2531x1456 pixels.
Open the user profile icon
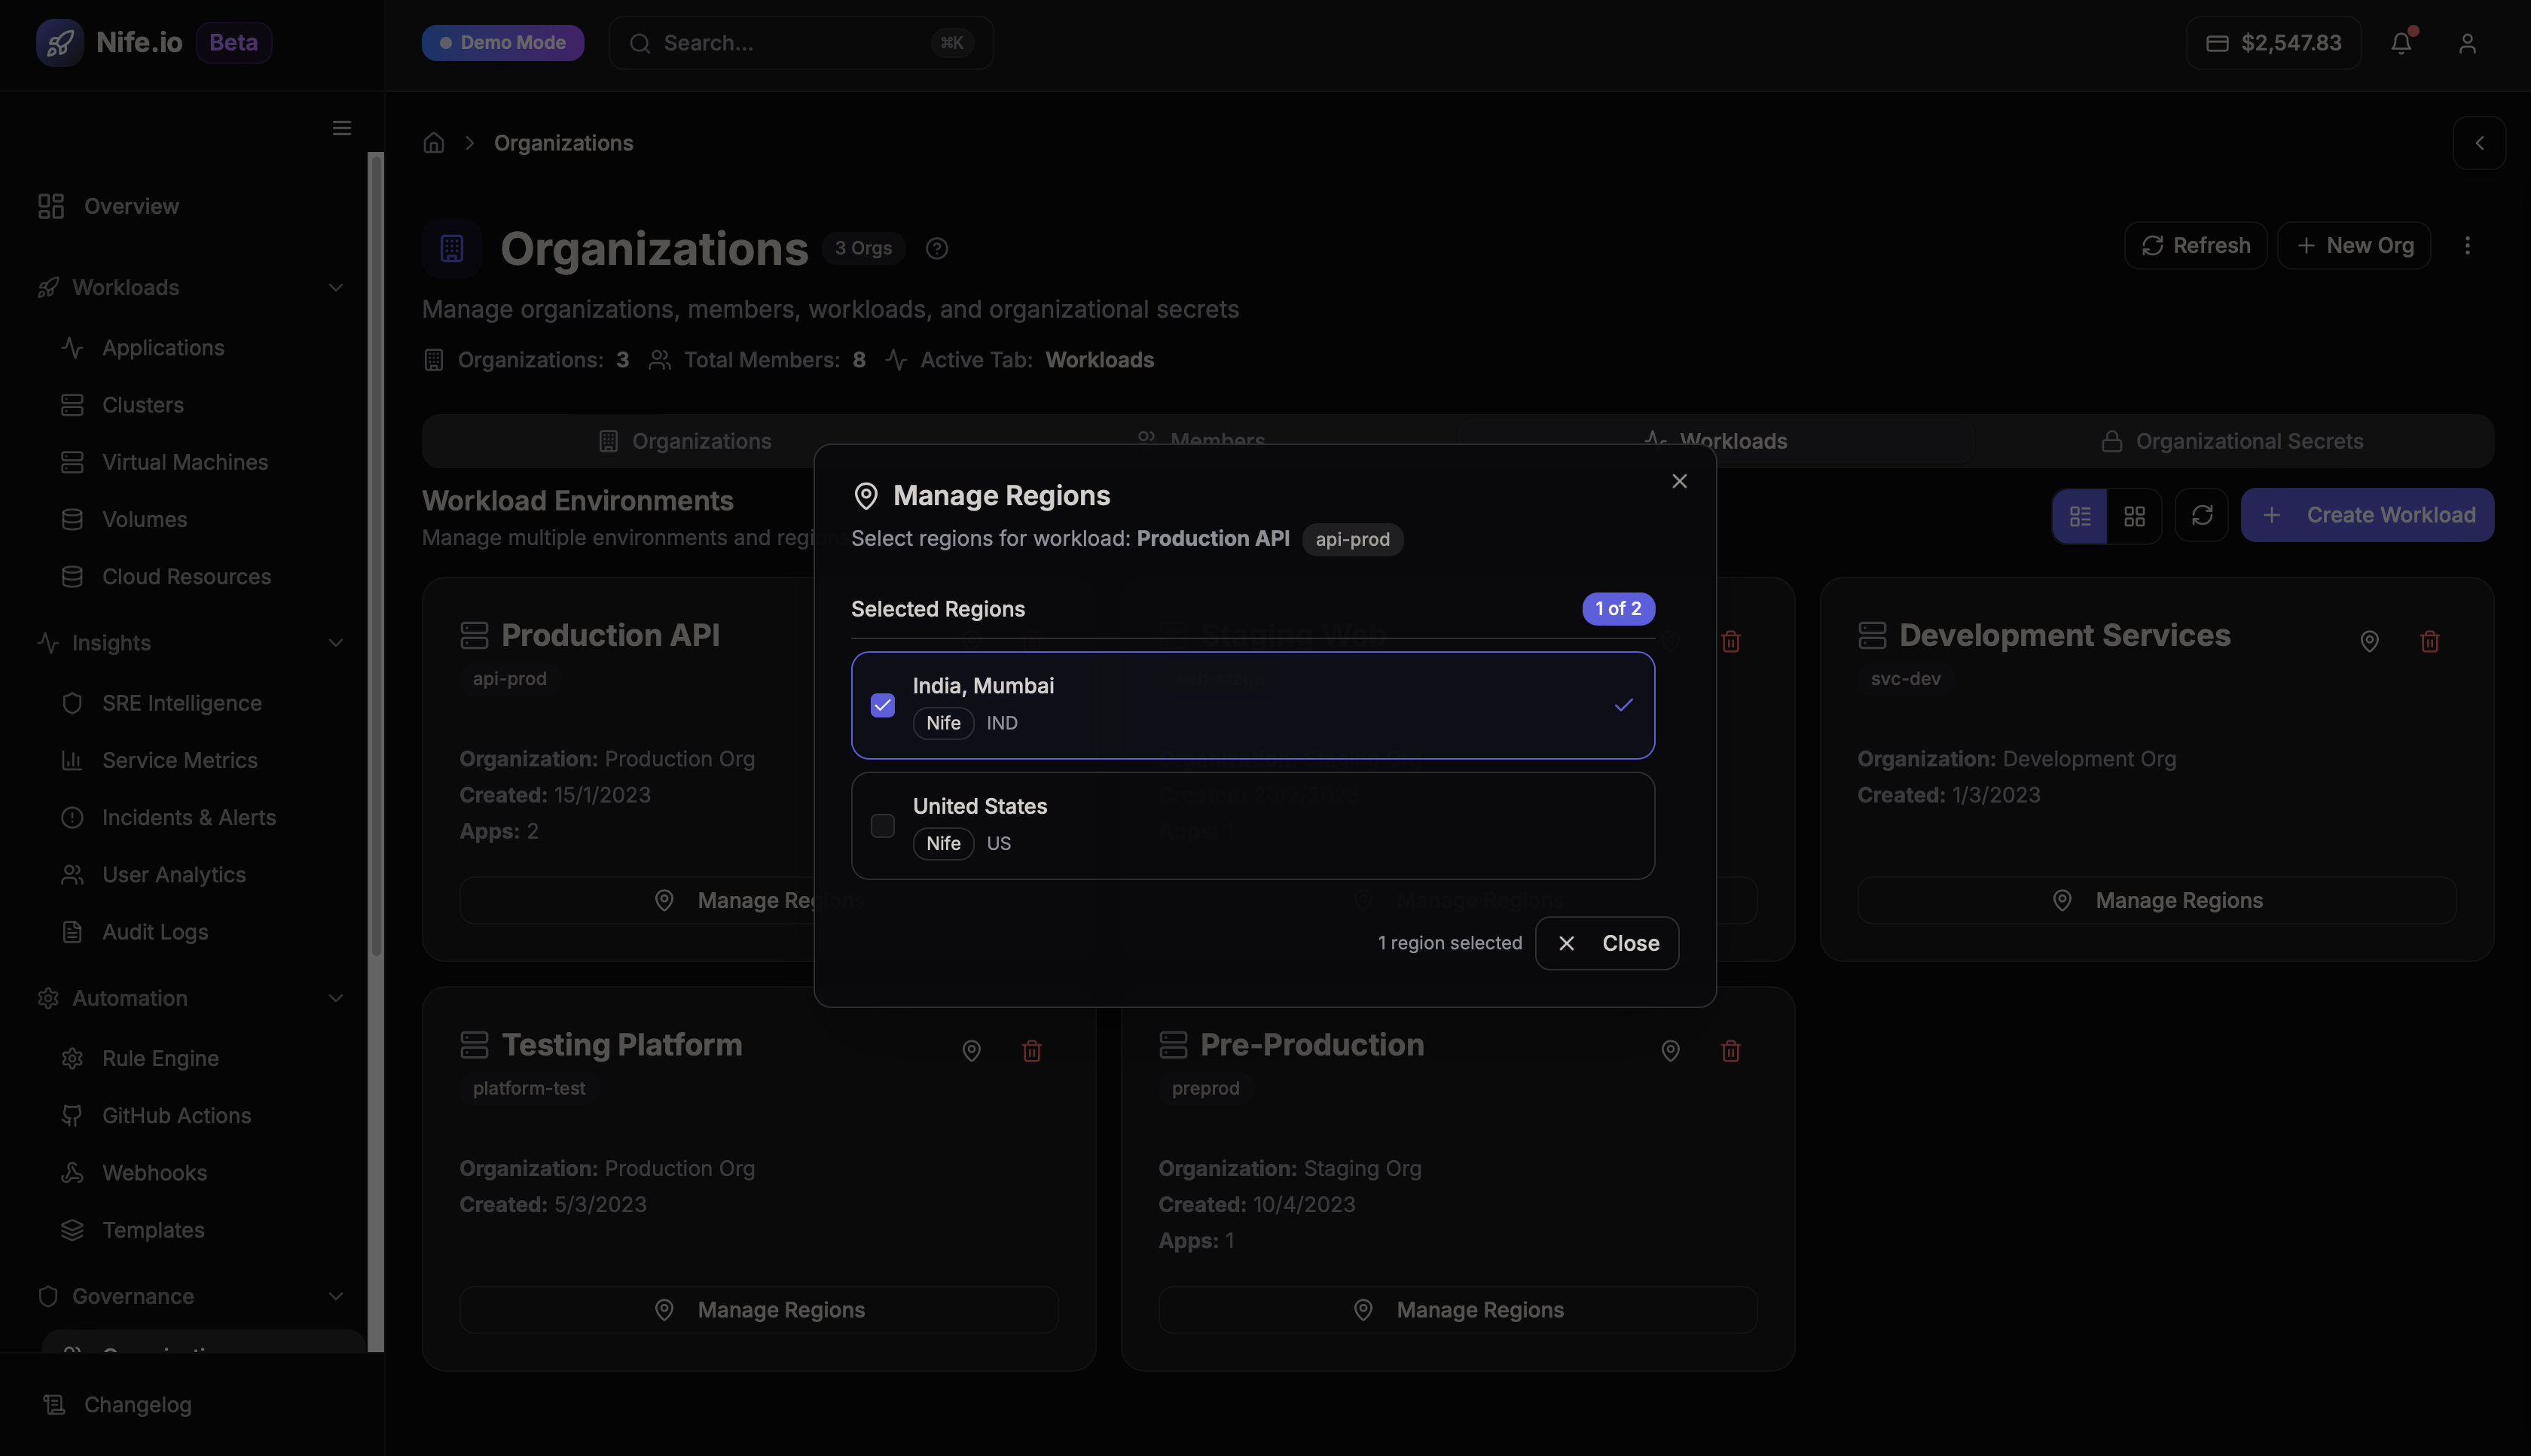[x=2467, y=43]
